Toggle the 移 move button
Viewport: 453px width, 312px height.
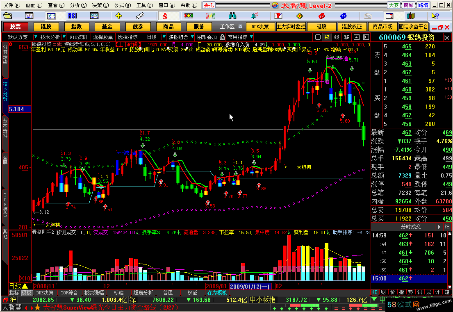point(347,37)
